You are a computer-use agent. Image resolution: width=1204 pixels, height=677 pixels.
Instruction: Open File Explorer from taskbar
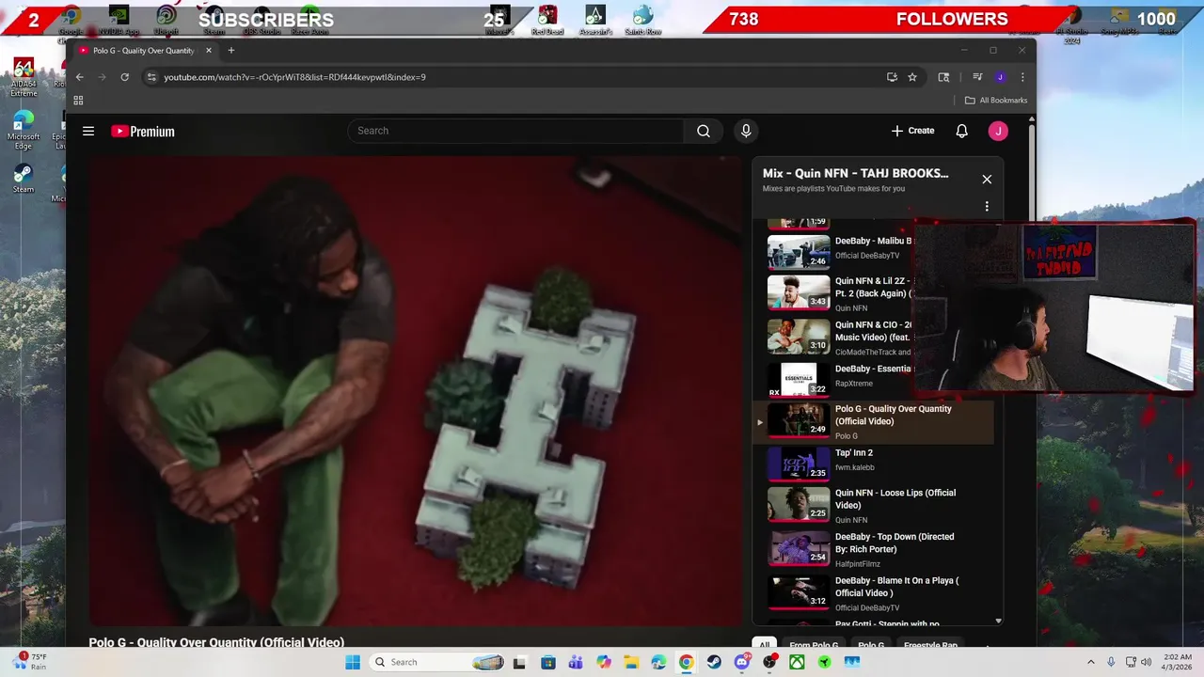click(x=630, y=662)
